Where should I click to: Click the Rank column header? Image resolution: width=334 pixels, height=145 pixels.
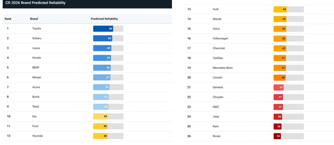pyautogui.click(x=8, y=19)
